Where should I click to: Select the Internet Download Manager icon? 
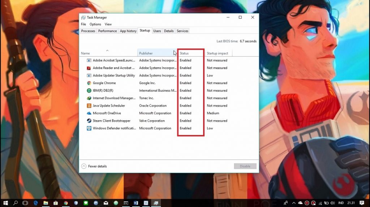coord(89,98)
